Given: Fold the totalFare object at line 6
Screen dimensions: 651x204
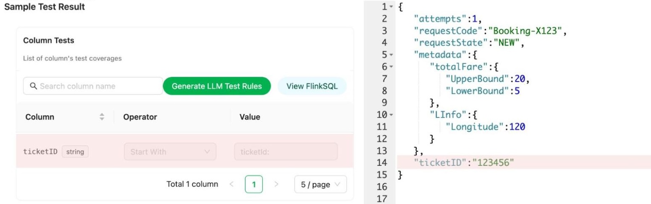Looking at the screenshot, I should pos(391,66).
